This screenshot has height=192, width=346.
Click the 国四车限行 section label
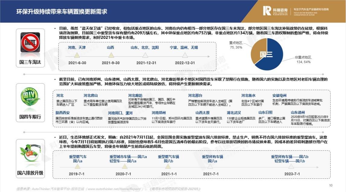(x=30, y=117)
